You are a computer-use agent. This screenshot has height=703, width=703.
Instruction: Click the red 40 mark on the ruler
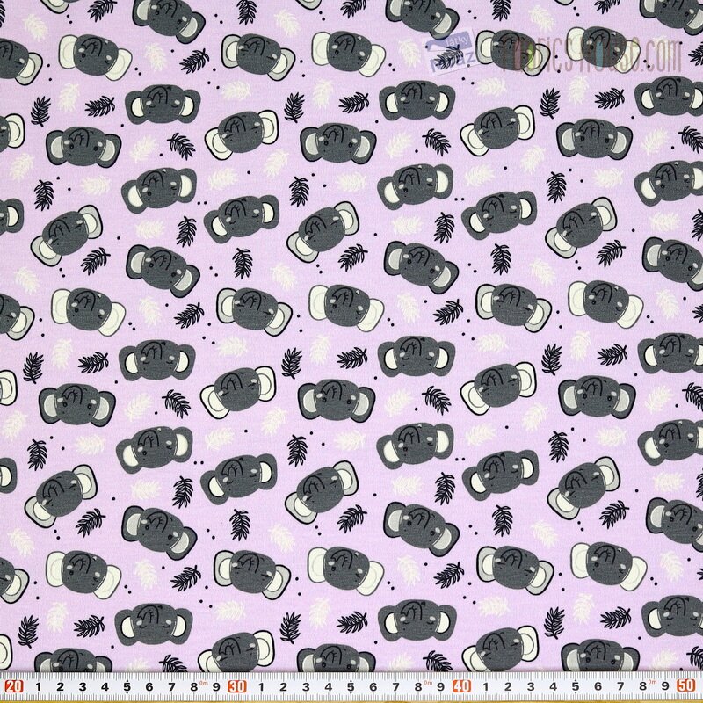[461, 686]
